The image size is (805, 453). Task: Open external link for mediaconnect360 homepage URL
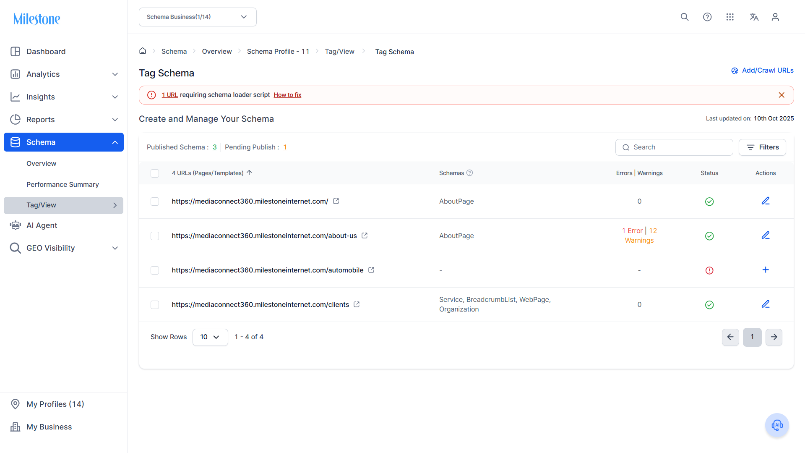coord(336,201)
